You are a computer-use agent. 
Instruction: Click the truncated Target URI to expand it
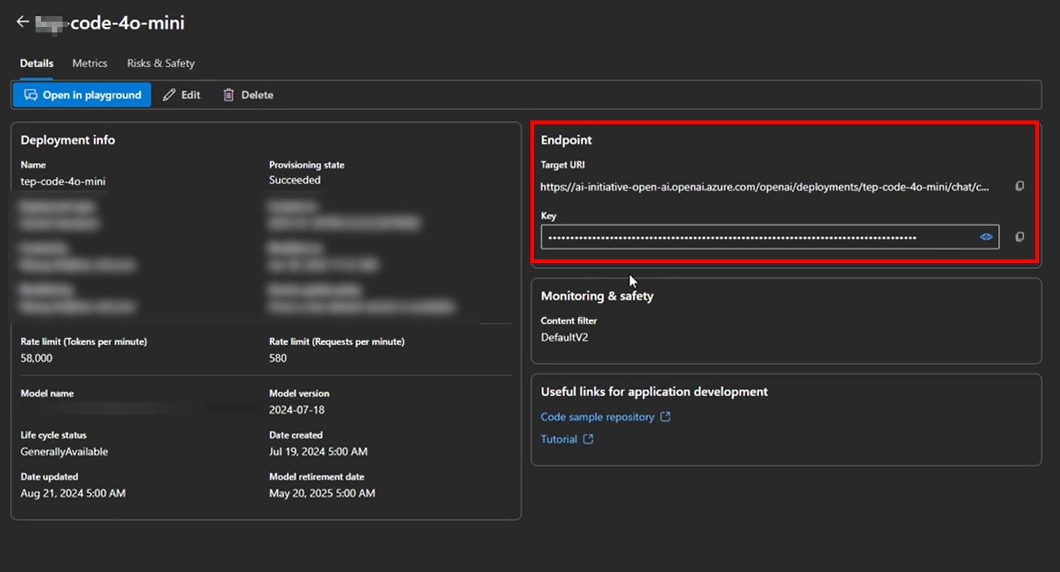coord(764,187)
